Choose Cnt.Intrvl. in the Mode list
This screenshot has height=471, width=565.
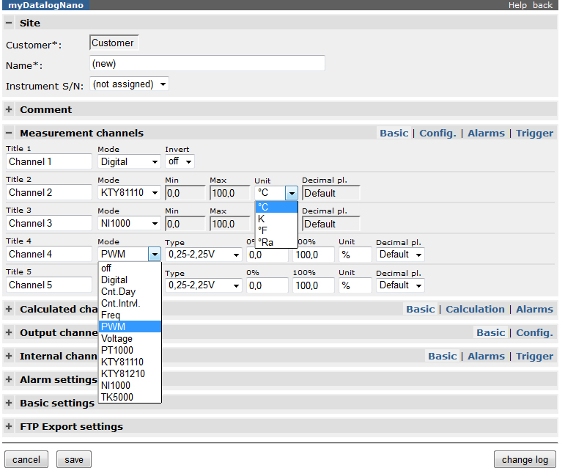tap(130, 303)
